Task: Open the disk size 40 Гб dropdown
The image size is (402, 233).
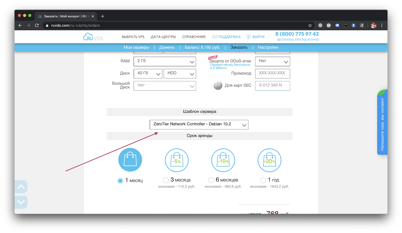Action: pyautogui.click(x=148, y=74)
